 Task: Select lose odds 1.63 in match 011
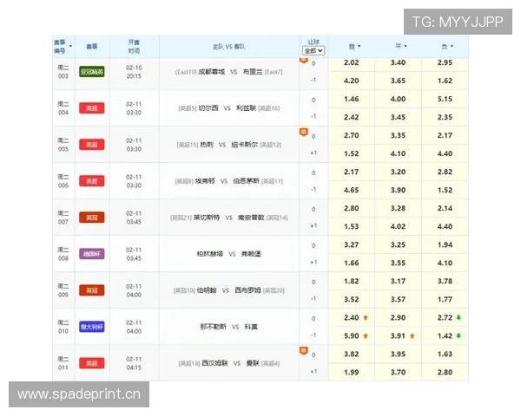(x=445, y=354)
